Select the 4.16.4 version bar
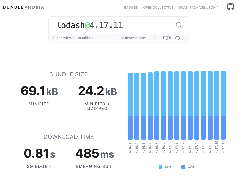The width and height of the screenshot is (240, 176). (150, 106)
